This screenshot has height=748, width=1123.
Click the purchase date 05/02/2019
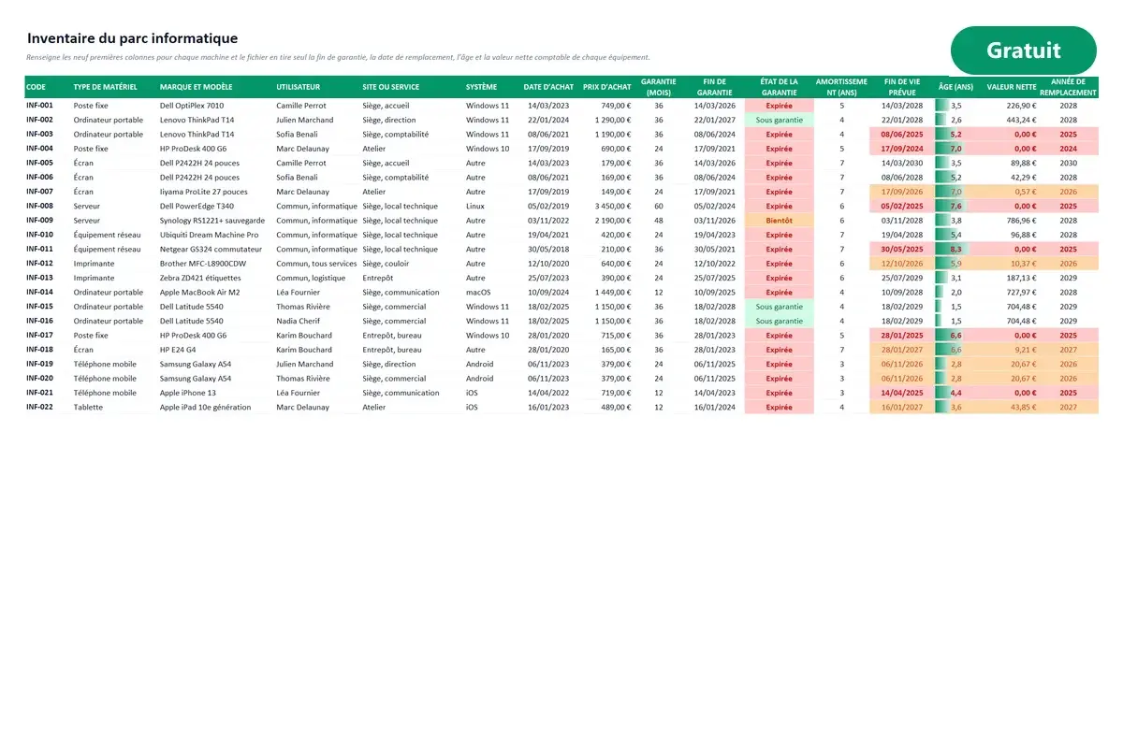click(547, 206)
